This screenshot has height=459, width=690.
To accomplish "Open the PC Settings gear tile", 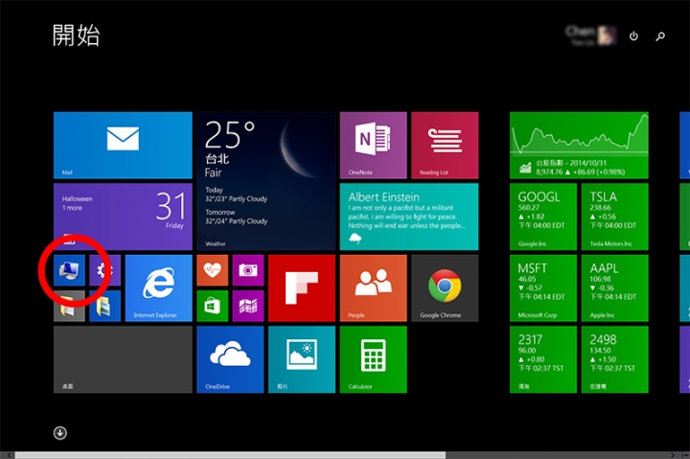I will [104, 270].
